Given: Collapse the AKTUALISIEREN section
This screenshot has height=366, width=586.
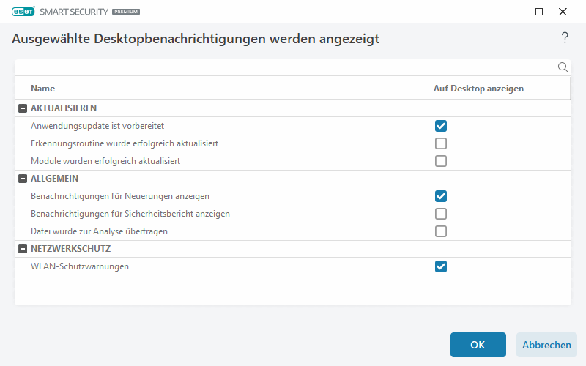Looking at the screenshot, I should pyautogui.click(x=21, y=108).
